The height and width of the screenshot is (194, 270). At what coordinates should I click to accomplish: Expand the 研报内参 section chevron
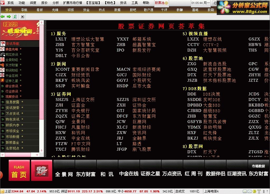(x=3, y=125)
